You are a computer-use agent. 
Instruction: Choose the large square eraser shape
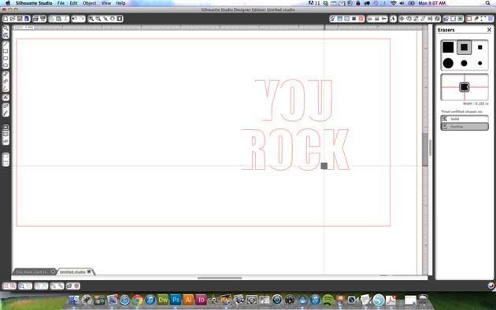448,47
